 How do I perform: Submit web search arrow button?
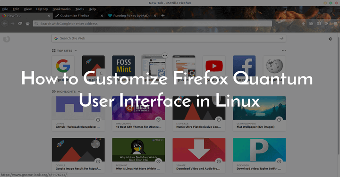281,38
